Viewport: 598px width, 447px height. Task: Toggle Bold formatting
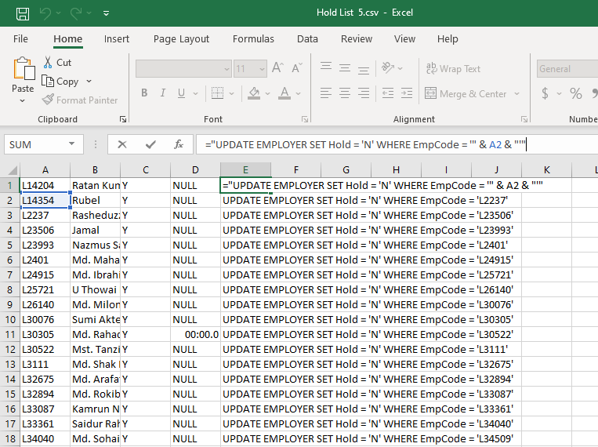(144, 93)
